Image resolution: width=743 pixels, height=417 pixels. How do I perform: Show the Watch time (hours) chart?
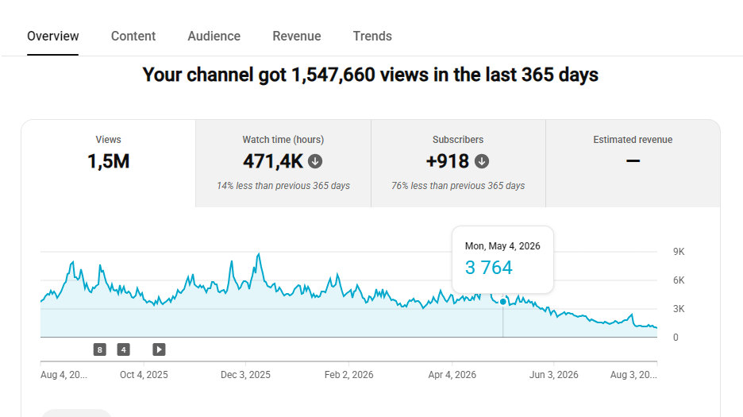283,164
